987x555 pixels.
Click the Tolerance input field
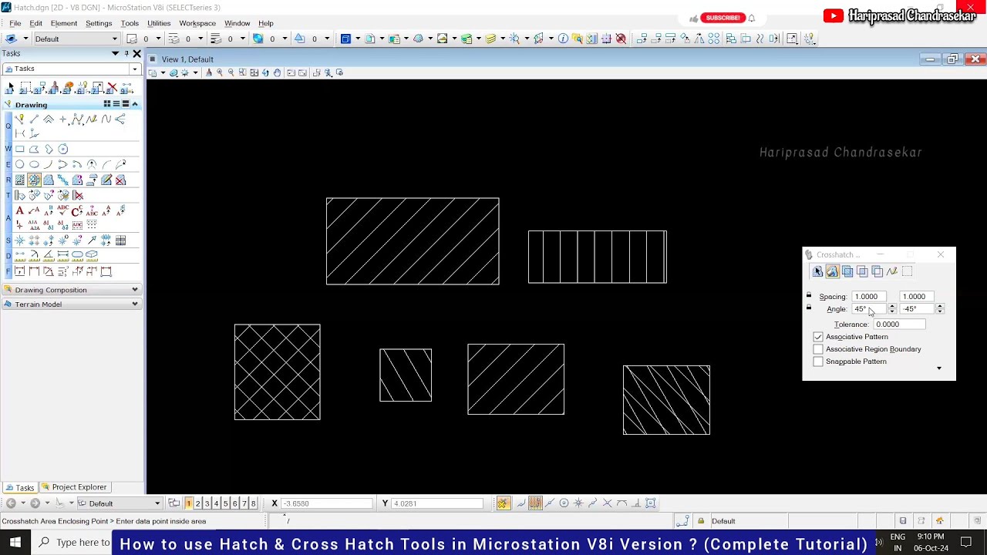899,325
